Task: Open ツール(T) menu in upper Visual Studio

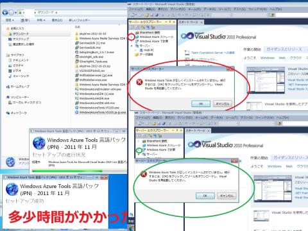Action: [225, 9]
